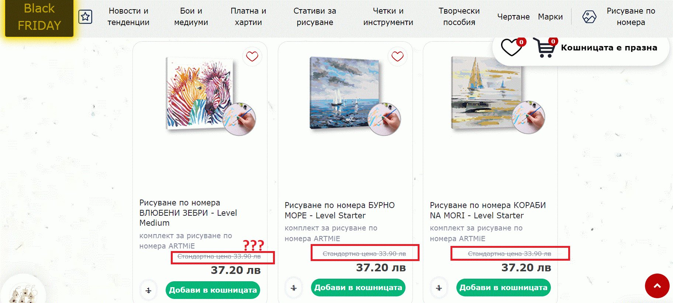Expand the Творчески пособия menu
This screenshot has height=303, width=673.
click(459, 17)
